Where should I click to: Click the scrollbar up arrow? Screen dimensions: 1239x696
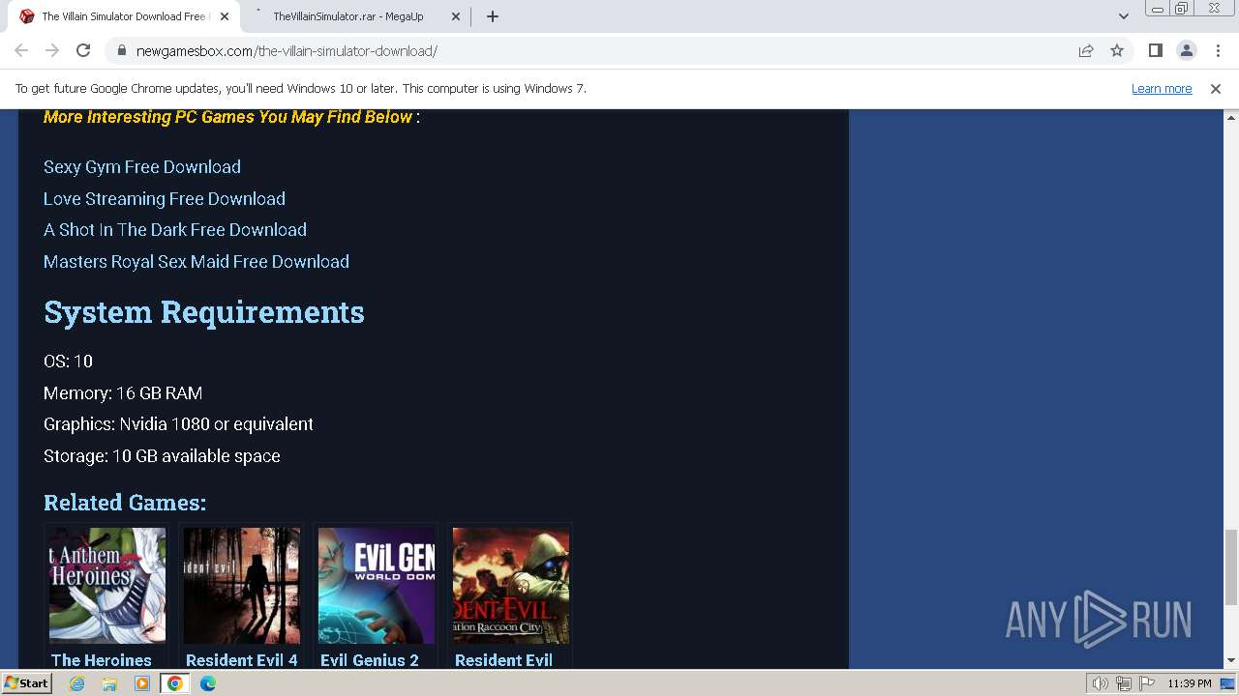(1230, 117)
